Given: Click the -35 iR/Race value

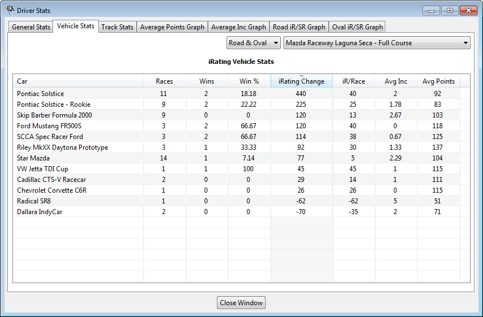Looking at the screenshot, I should 353,212.
